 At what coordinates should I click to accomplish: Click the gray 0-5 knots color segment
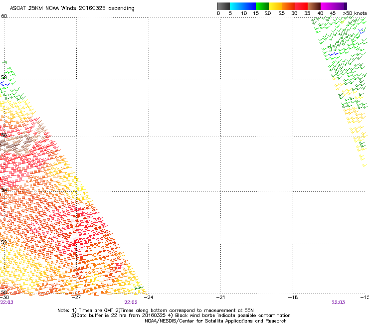(x=223, y=6)
